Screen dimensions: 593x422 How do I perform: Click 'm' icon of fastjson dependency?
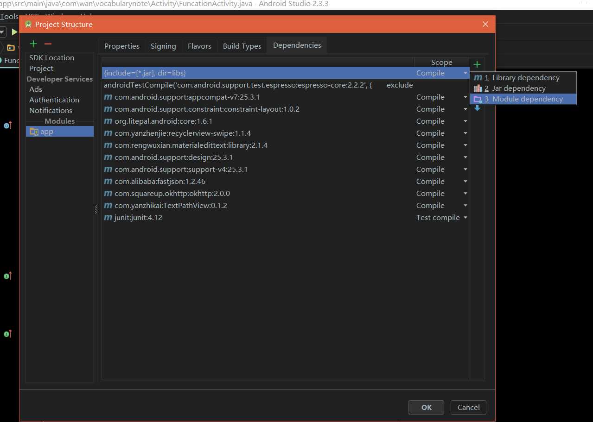point(108,182)
